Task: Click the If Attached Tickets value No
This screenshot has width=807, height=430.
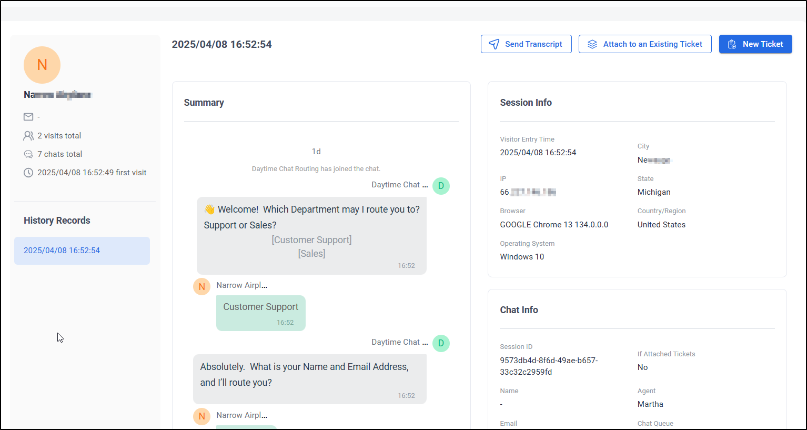Action: coord(642,367)
